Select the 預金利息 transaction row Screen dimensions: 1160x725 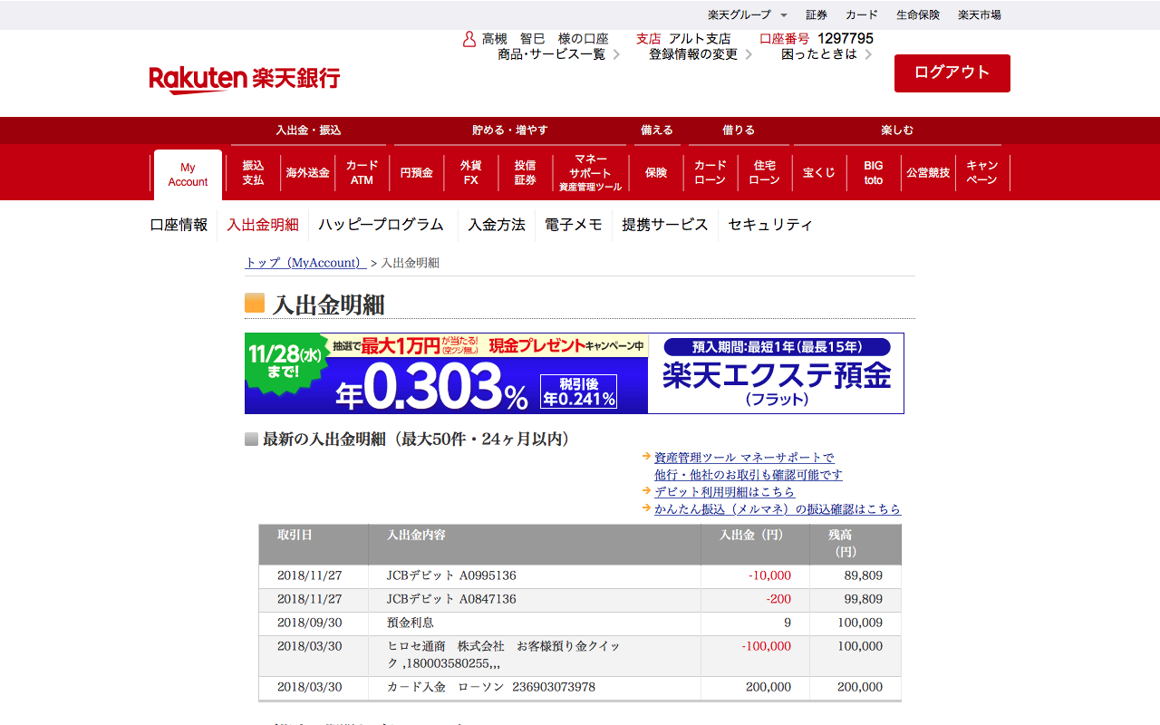click(x=580, y=623)
